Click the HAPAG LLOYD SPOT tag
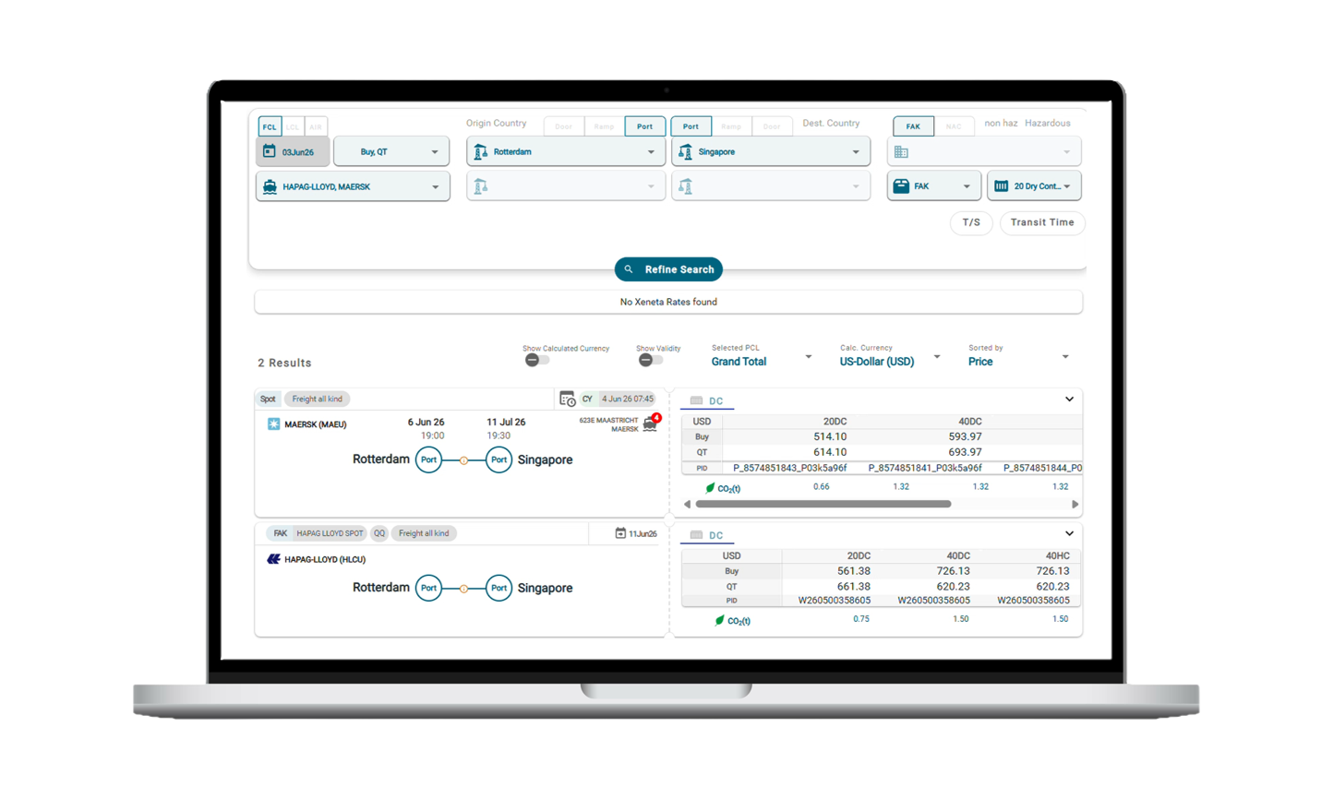The width and height of the screenshot is (1333, 799). point(330,533)
